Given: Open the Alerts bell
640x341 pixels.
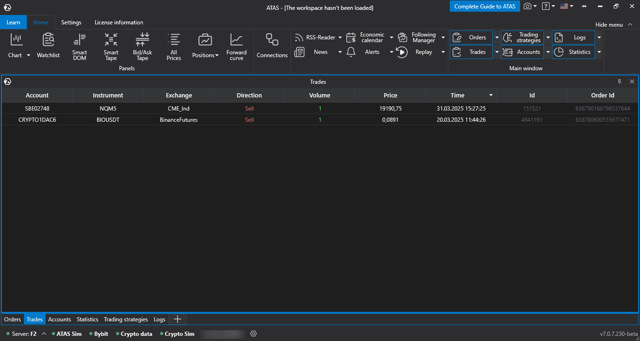Looking at the screenshot, I should click(x=351, y=52).
